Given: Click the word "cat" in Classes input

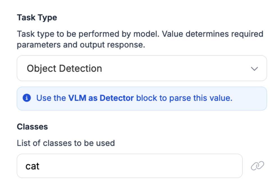Looking at the screenshot, I should click(x=32, y=166).
